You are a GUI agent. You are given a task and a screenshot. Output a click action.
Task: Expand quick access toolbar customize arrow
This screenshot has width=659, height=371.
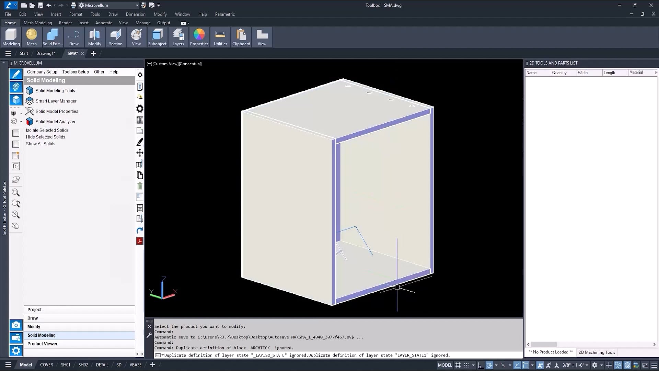159,5
